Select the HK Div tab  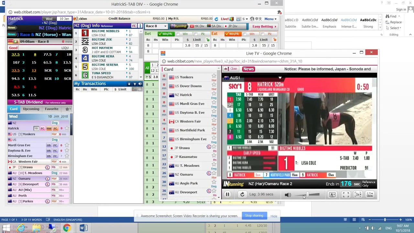[x=197, y=26]
